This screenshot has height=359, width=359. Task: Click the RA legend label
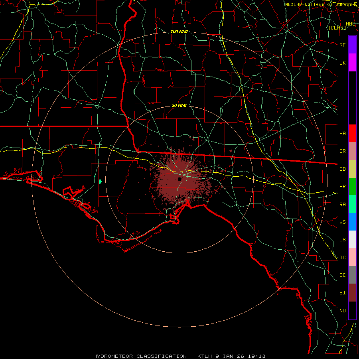tap(343, 205)
